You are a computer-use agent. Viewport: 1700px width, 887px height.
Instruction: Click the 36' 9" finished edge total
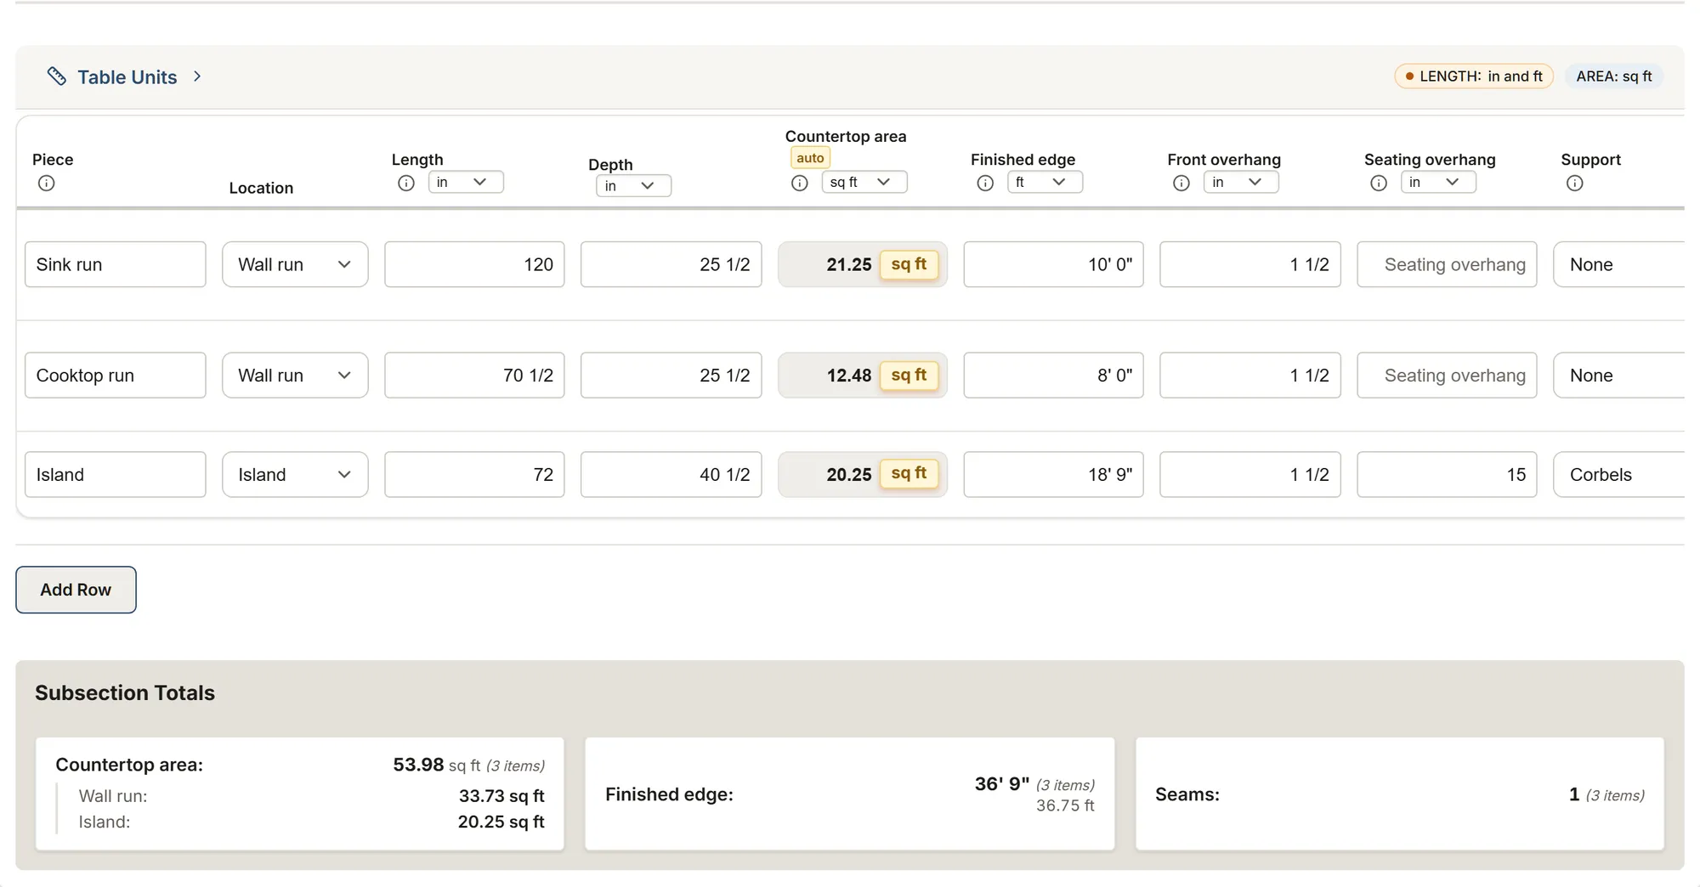pyautogui.click(x=1002, y=783)
